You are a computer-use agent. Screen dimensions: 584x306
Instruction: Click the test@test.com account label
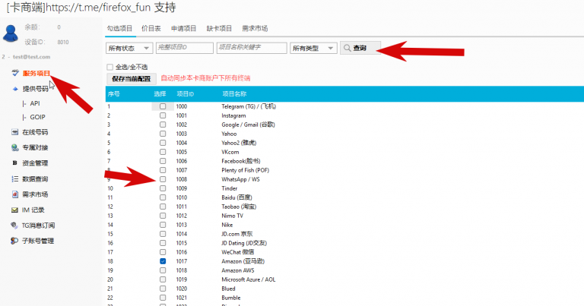pyautogui.click(x=31, y=57)
